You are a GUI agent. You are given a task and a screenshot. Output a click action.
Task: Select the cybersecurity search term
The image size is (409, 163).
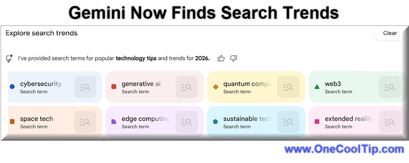pos(41,84)
